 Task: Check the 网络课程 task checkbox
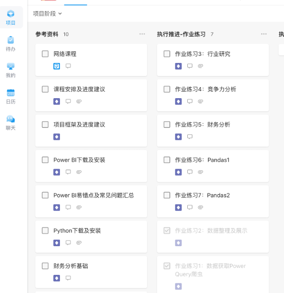point(45,54)
